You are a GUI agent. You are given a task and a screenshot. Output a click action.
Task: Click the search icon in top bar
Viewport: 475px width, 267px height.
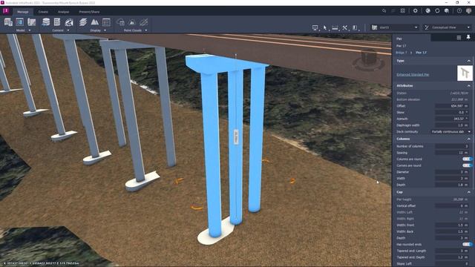point(384,10)
